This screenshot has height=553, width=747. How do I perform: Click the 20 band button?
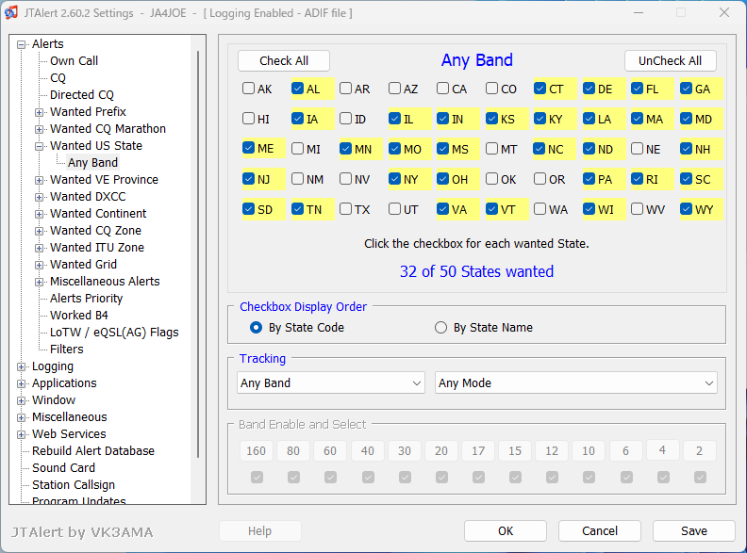pyautogui.click(x=441, y=450)
